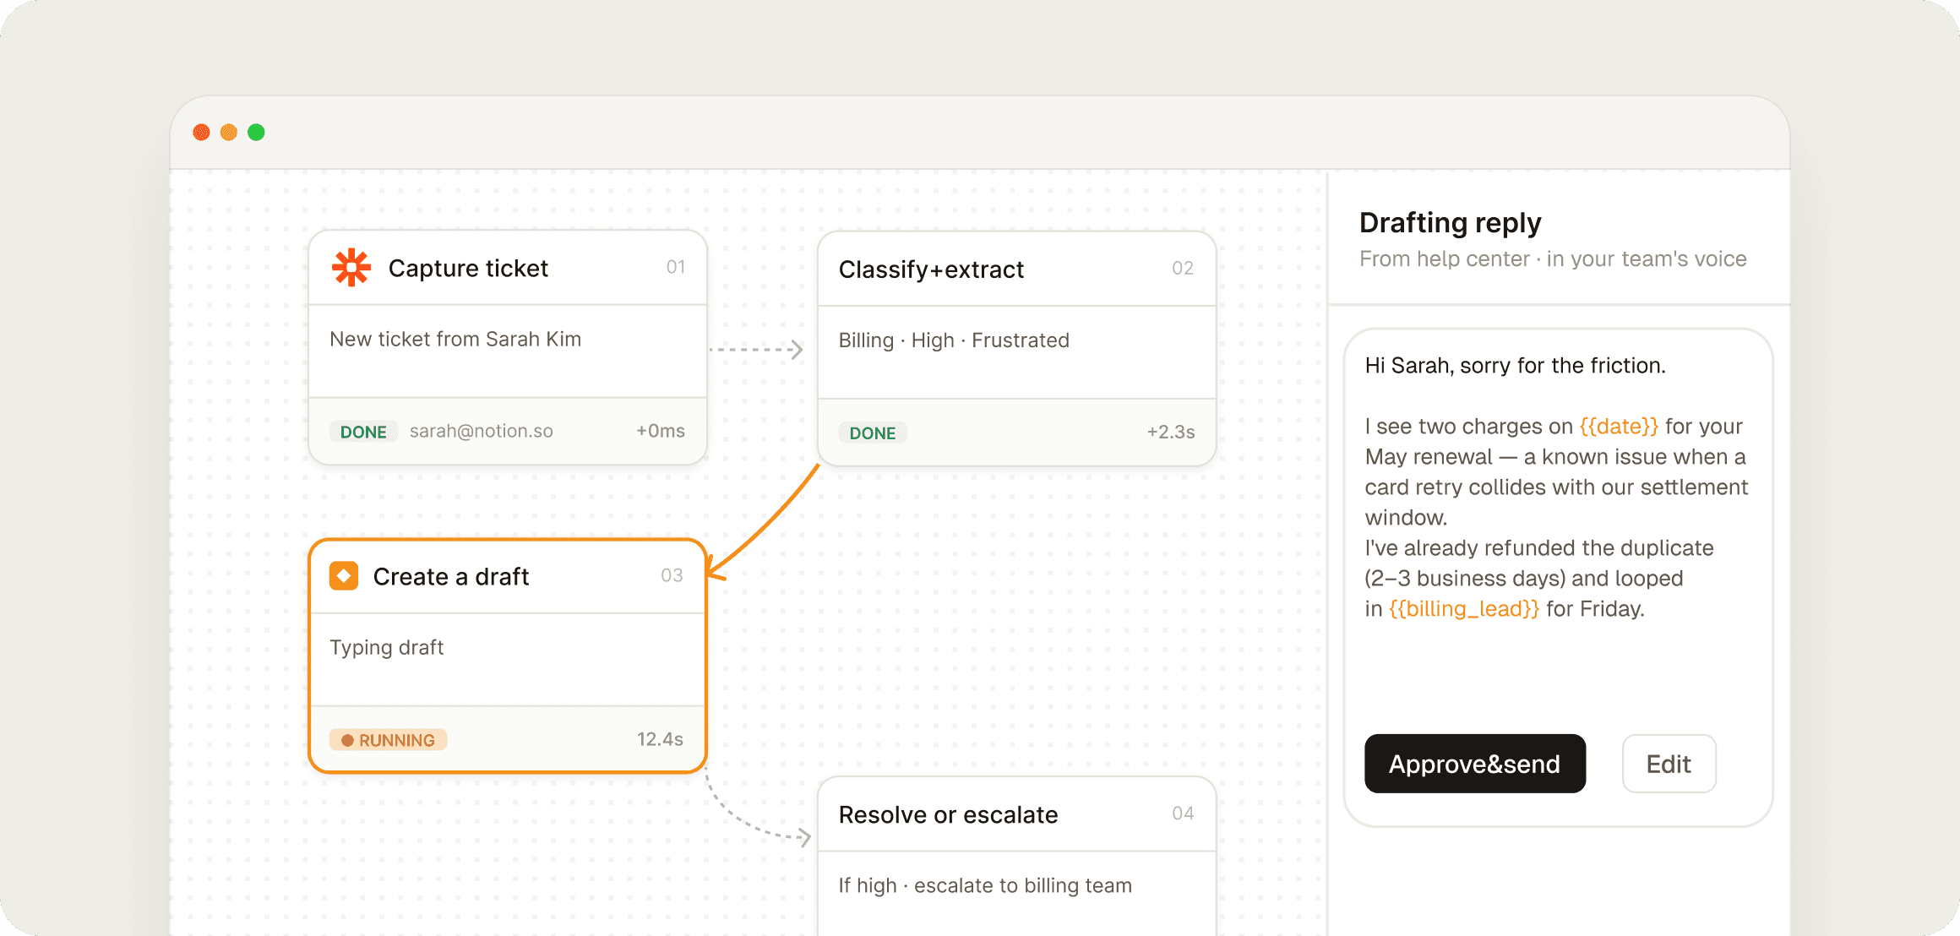Select the Classify+extract card title
This screenshot has height=936, width=1960.
click(931, 269)
